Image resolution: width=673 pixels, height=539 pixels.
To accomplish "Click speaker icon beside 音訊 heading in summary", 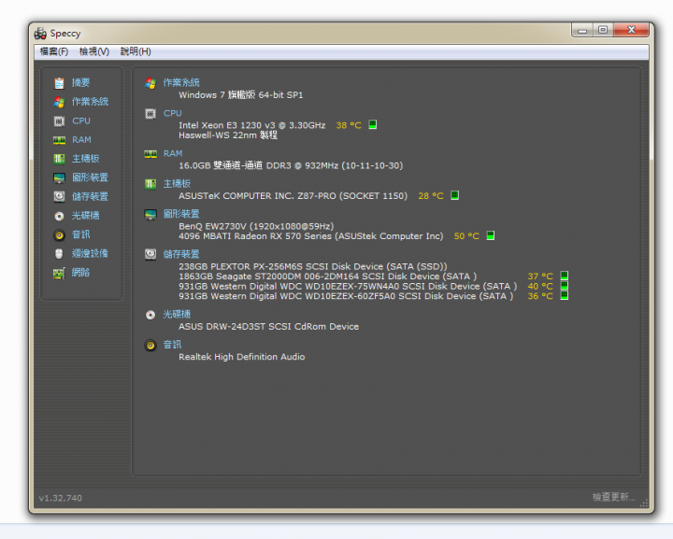I will (150, 346).
